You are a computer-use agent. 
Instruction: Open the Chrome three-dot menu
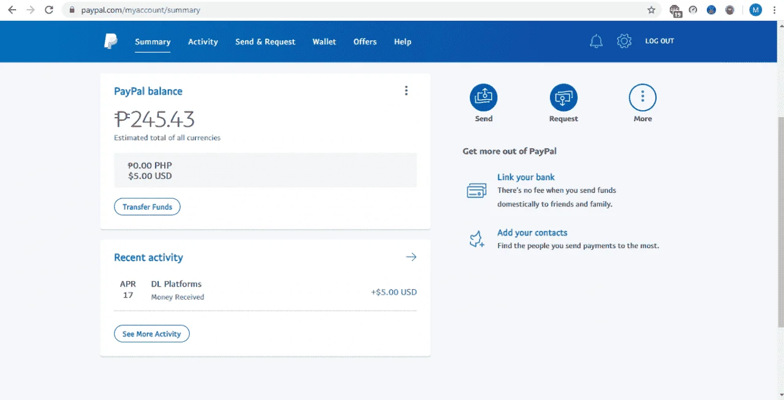click(774, 10)
